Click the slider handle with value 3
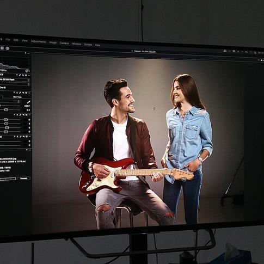The width and height of the screenshot is (264, 264). 6,124
